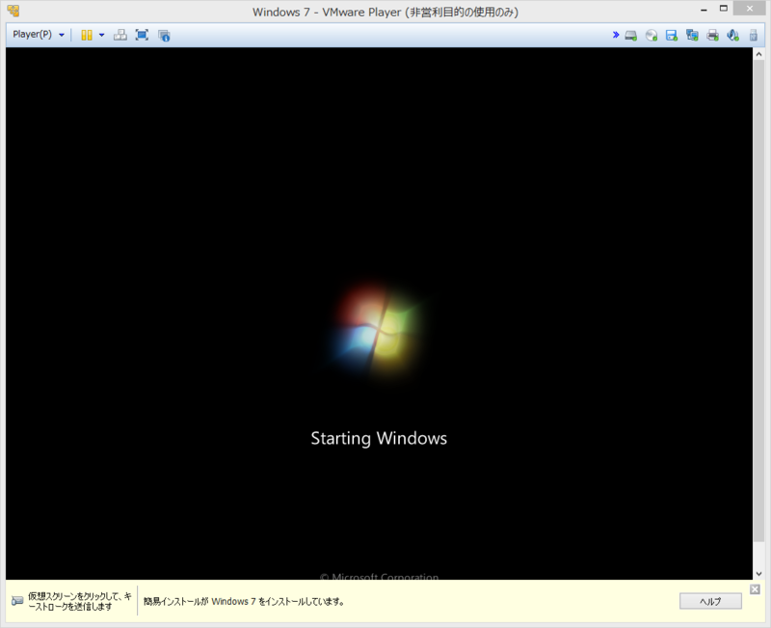Expand hidden devices with the blue double chevron
The height and width of the screenshot is (628, 771).
[616, 35]
